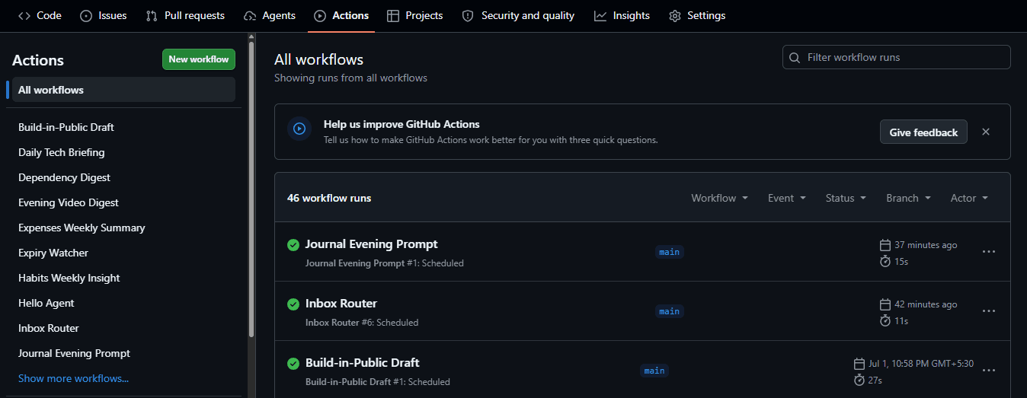Click Jul 1, 10:58 PM GMT+5:30 timestamp
Viewport: 1027px width, 398px height.
(x=921, y=364)
